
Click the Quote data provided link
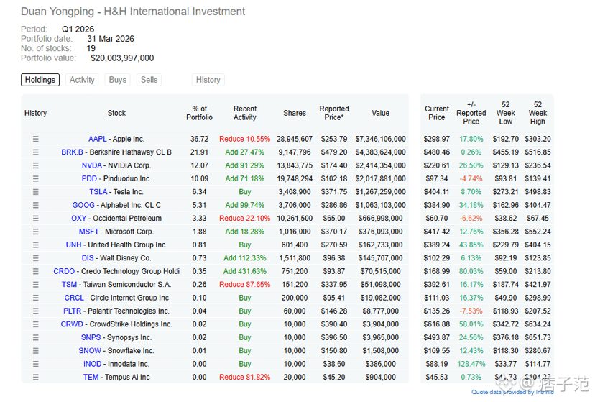(512, 392)
